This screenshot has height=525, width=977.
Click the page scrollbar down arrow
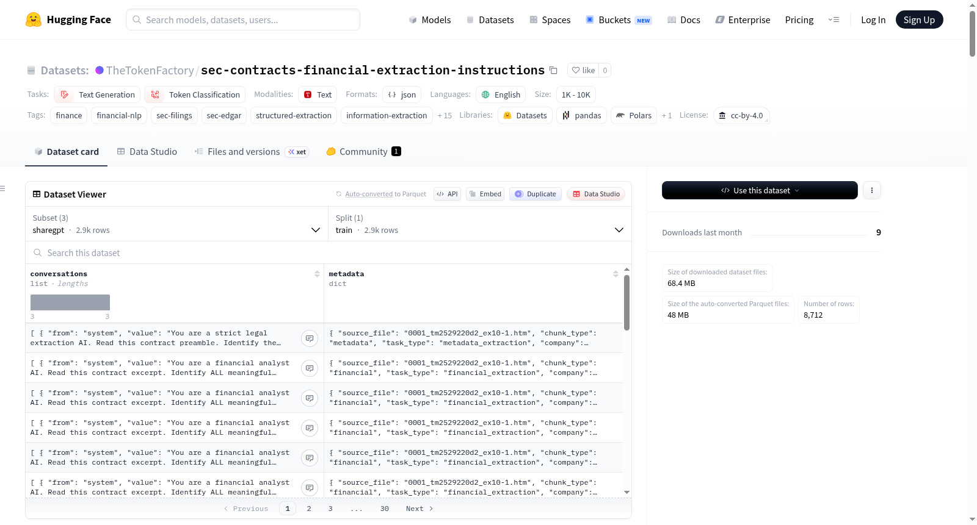click(972, 520)
